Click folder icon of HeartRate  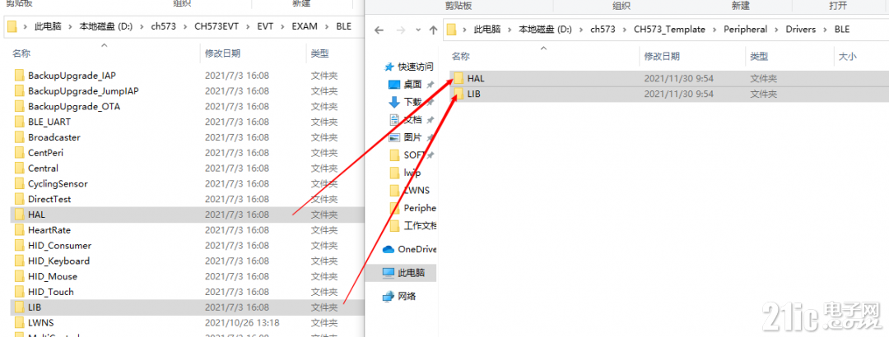20,230
